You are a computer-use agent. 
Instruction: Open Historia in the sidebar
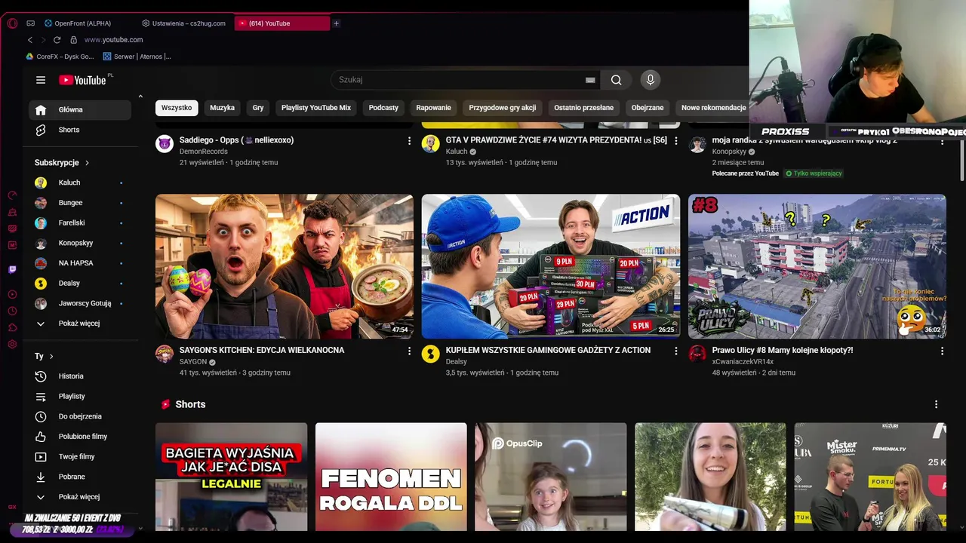[x=79, y=376]
